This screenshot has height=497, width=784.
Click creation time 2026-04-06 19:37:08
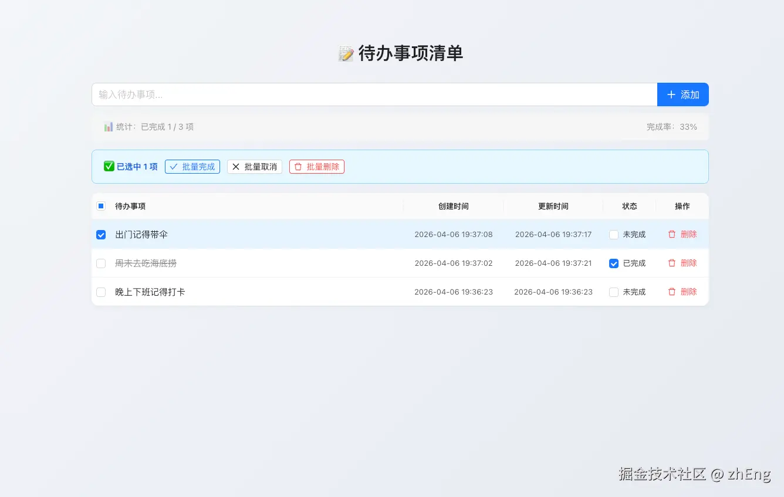tap(454, 235)
